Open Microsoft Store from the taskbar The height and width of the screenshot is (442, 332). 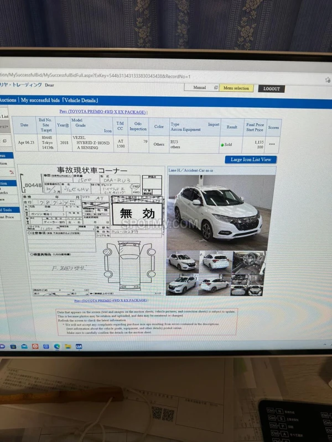tap(13, 346)
